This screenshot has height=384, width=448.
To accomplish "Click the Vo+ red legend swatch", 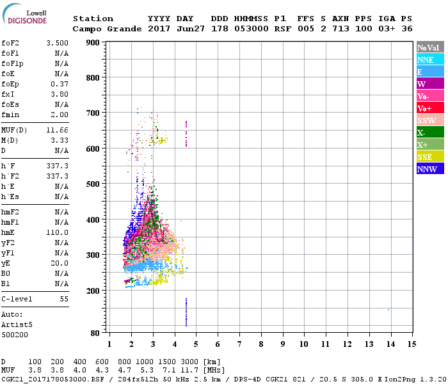I will (430, 108).
